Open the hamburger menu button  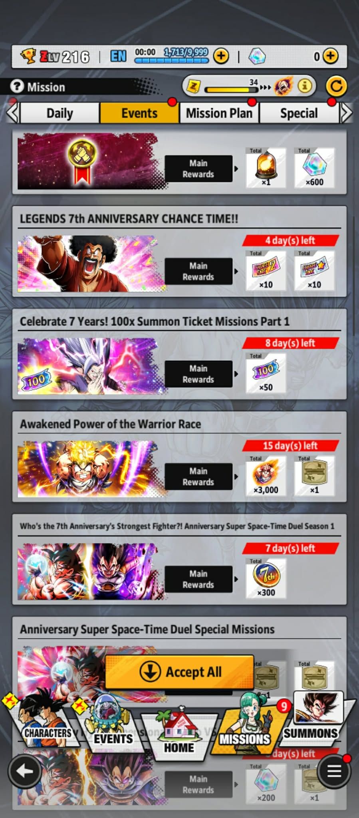(x=334, y=771)
